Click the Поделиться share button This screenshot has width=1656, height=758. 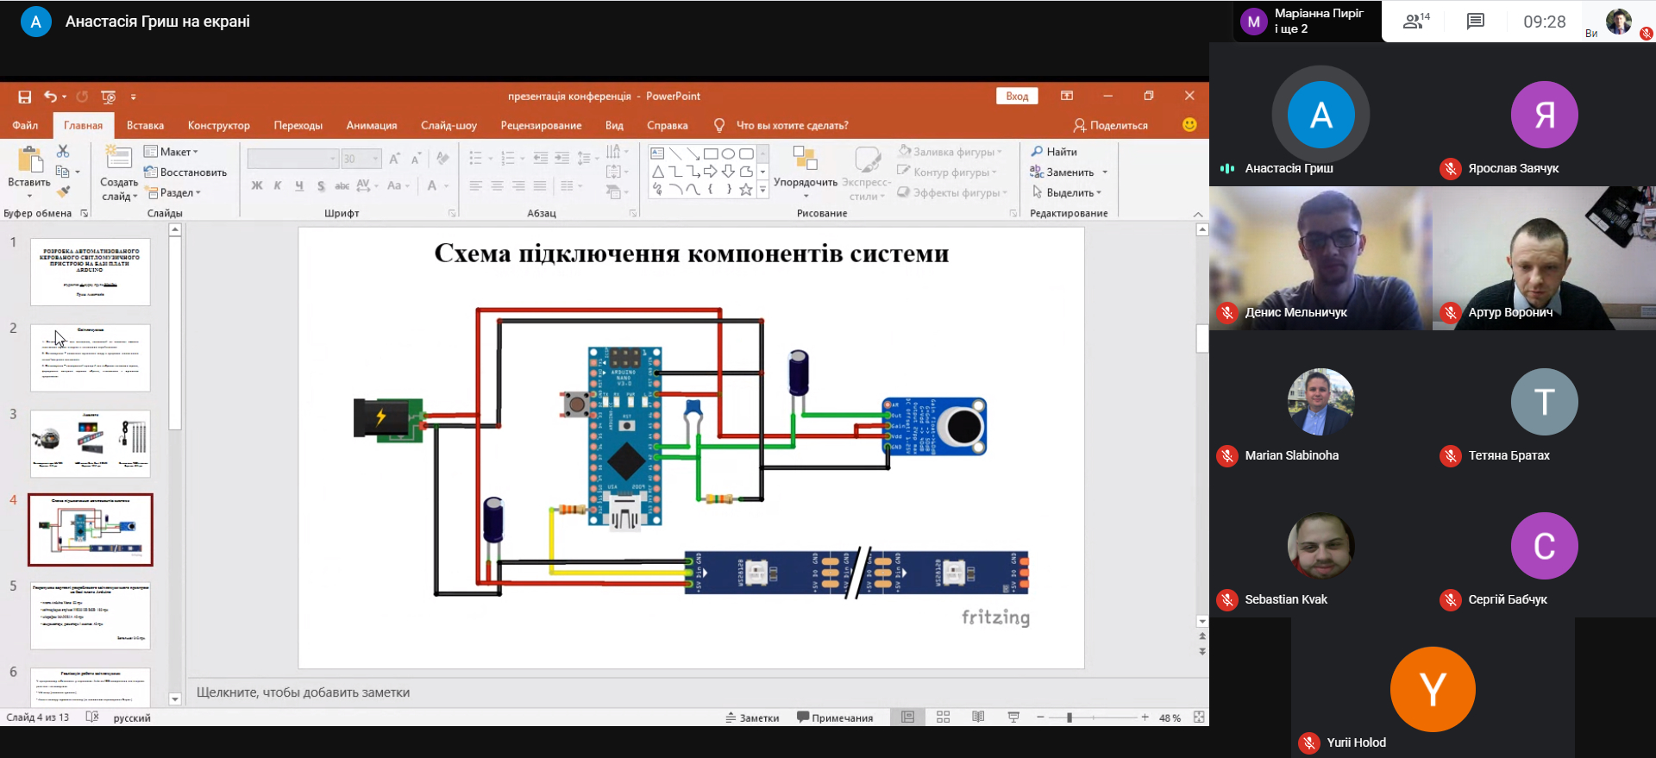click(x=1111, y=126)
